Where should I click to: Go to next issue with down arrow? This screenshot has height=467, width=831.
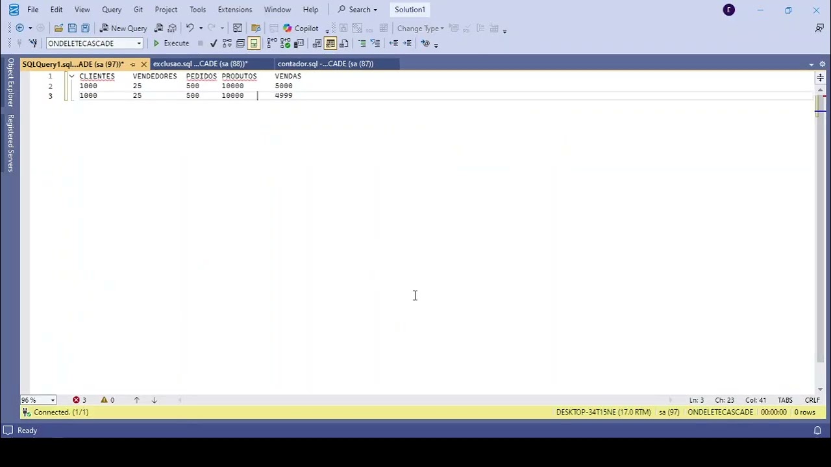pos(154,400)
